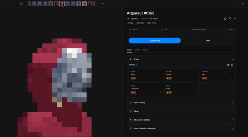Viewport: 248px width, 137px height.
Task: Click the TOKEN #6153 tag
Action: click(151, 23)
